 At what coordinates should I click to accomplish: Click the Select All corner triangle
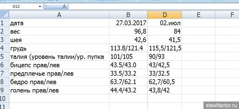pos(5,15)
